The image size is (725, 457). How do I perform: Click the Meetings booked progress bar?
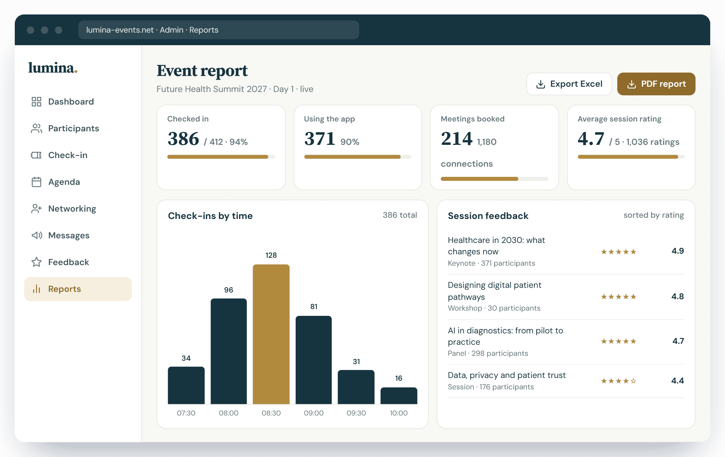click(x=495, y=179)
